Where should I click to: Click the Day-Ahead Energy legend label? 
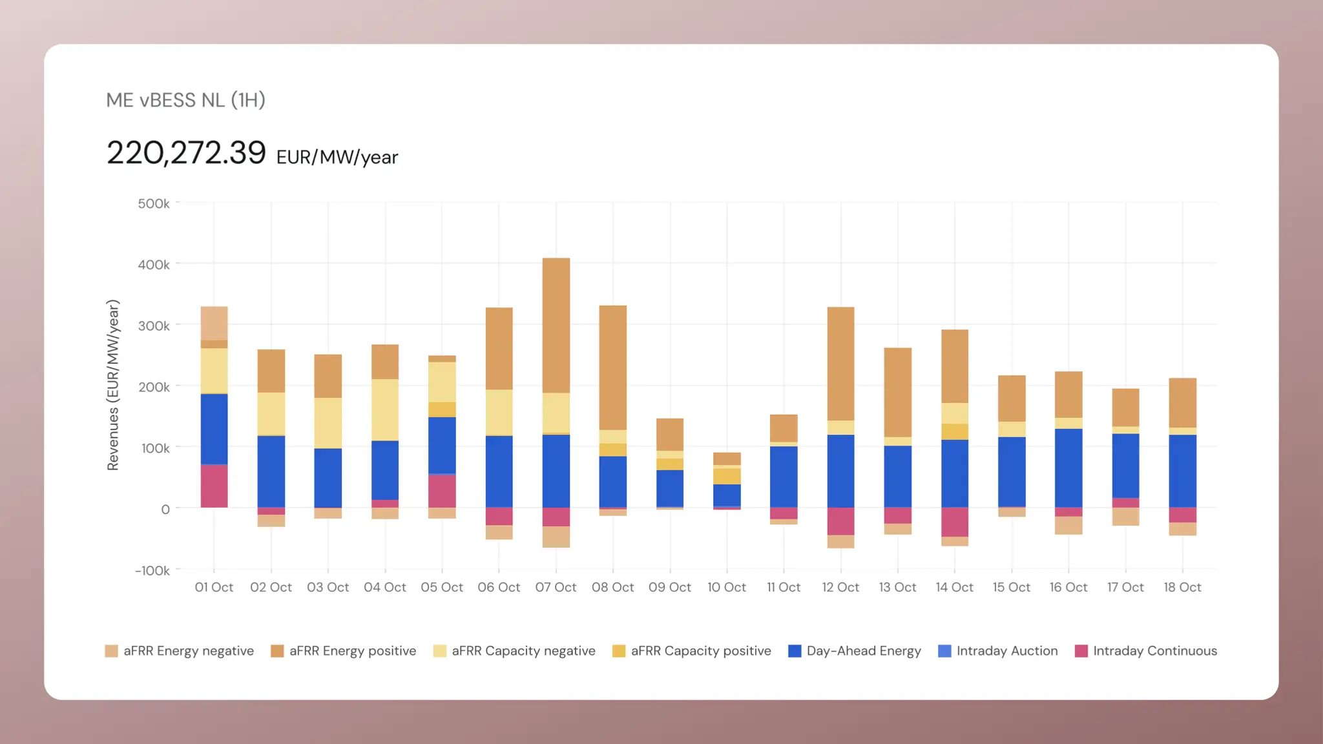[864, 651]
